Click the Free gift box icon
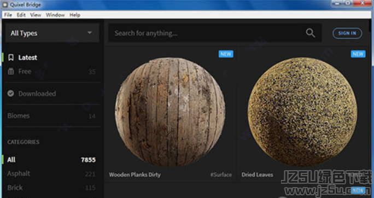Screen dimensions: 374x198 click(11, 71)
